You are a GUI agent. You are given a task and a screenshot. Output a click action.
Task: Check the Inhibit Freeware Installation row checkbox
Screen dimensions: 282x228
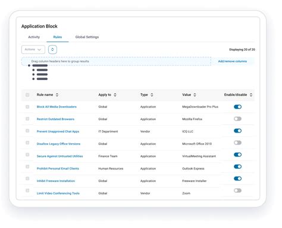[x=27, y=178]
